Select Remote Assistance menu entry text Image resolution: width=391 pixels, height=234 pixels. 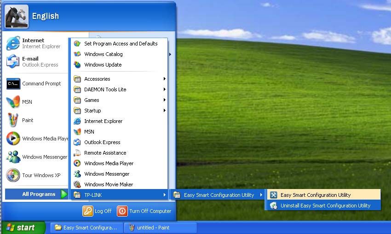coord(105,153)
